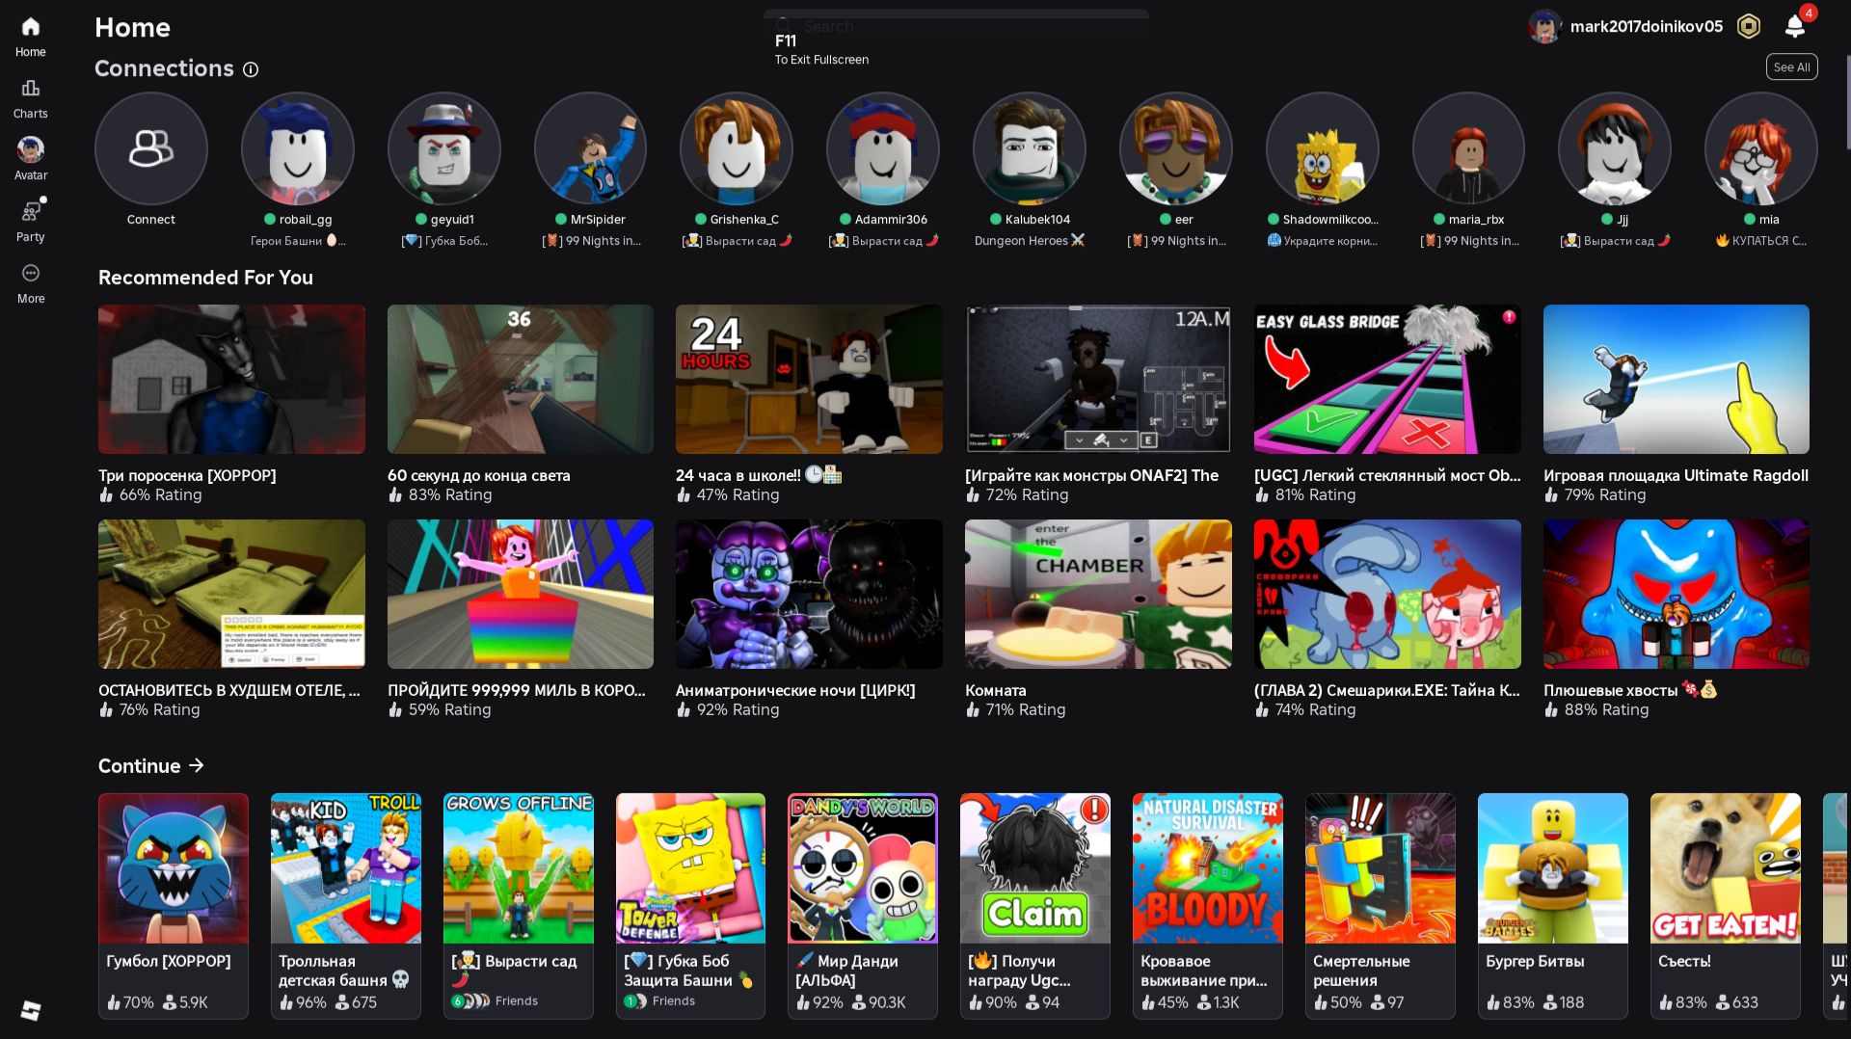Open mark2017doinikov05 profile picture
Screen dimensions: 1851x1039
tap(1544, 27)
